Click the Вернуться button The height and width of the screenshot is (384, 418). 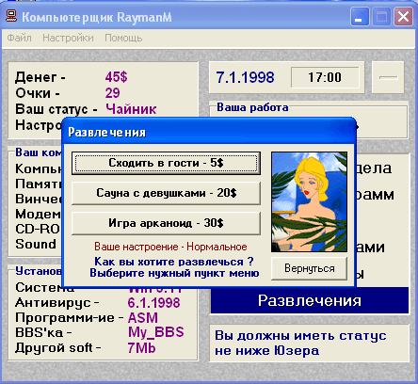310,268
